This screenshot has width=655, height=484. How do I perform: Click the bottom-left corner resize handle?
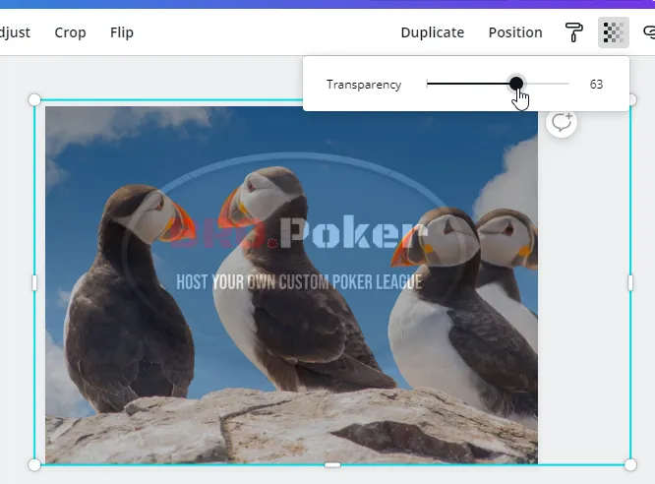[x=34, y=464]
